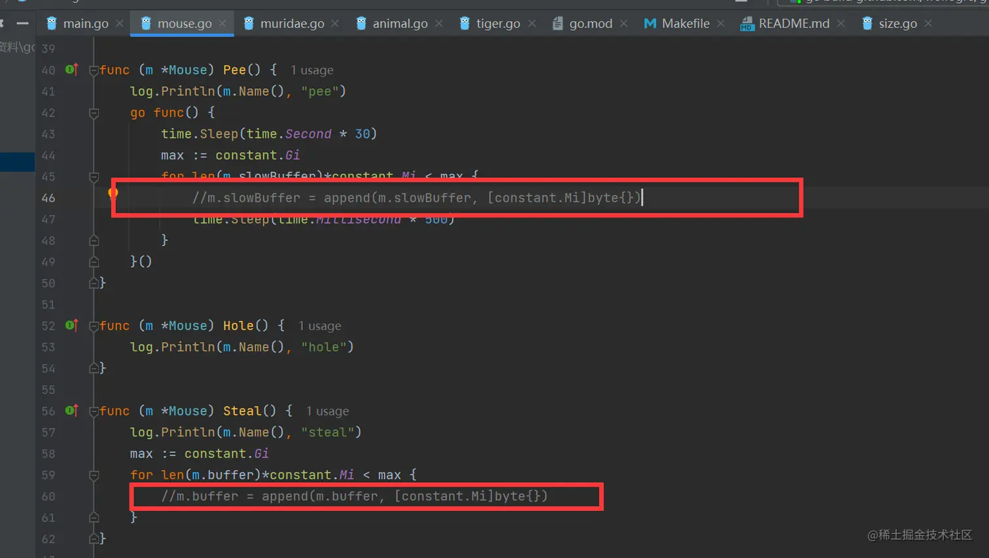Image resolution: width=989 pixels, height=558 pixels.
Task: Close the tiger.go tab
Action: (x=532, y=24)
